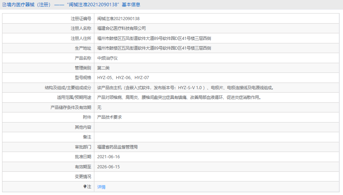Select registration number 闽械注准20212090138 in the table

pos(118,19)
